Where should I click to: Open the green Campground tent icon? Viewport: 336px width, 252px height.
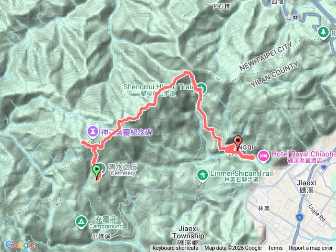tap(81, 222)
